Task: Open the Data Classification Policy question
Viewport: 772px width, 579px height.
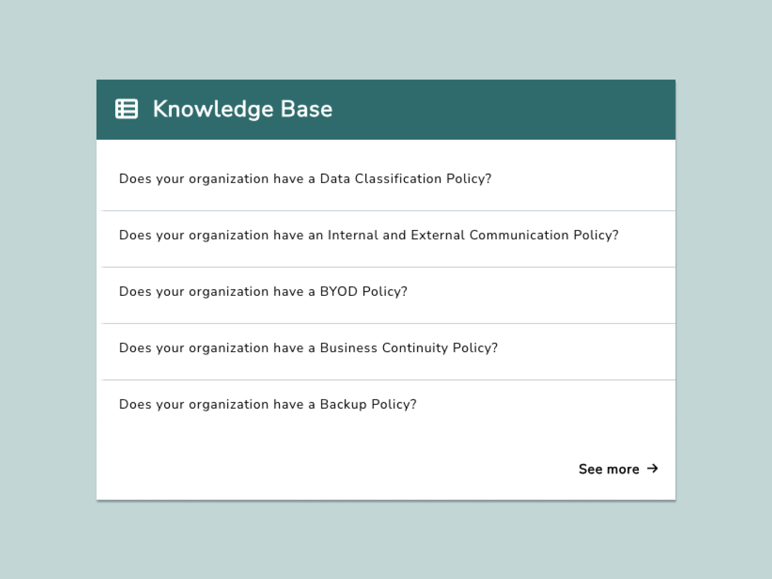Action: click(x=305, y=179)
